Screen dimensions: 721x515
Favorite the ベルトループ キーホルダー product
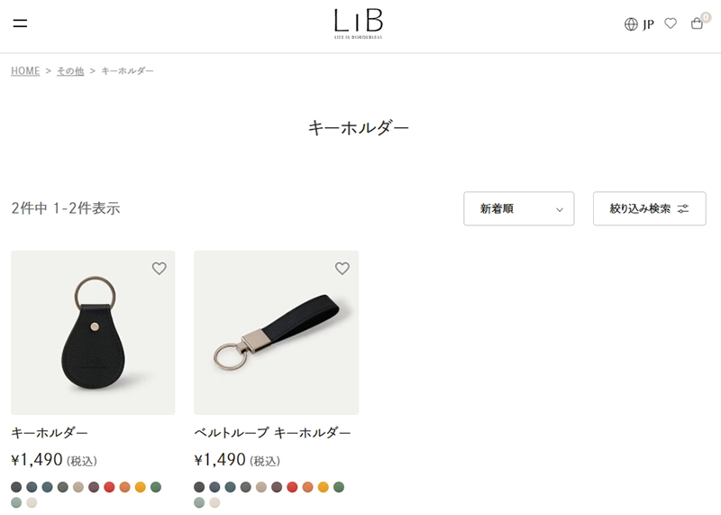pyautogui.click(x=342, y=268)
